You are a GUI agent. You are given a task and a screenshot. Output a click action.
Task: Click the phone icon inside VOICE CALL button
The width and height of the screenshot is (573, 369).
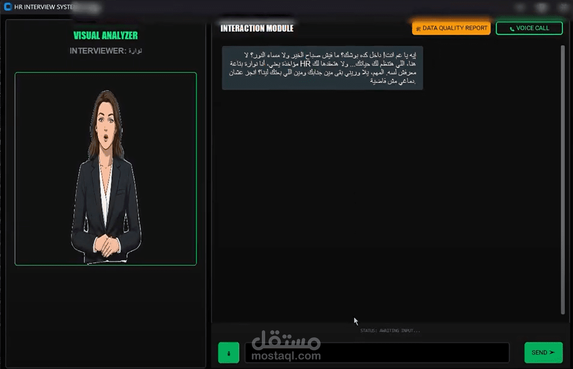(512, 28)
